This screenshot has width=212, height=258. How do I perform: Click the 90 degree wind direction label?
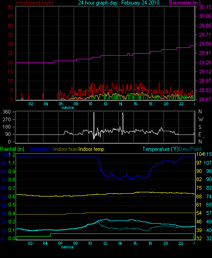pos(8,134)
